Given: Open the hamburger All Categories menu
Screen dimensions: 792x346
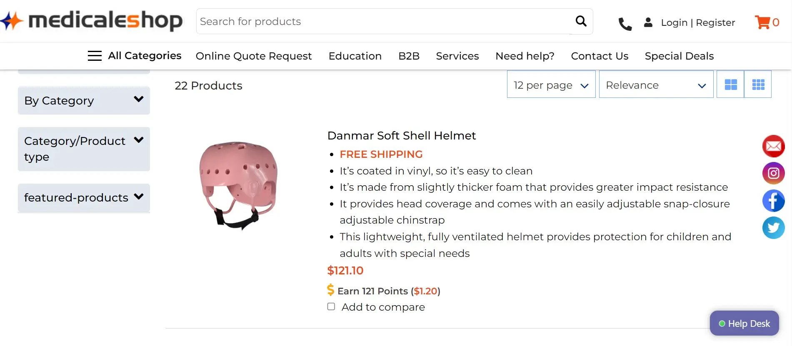Looking at the screenshot, I should 95,55.
